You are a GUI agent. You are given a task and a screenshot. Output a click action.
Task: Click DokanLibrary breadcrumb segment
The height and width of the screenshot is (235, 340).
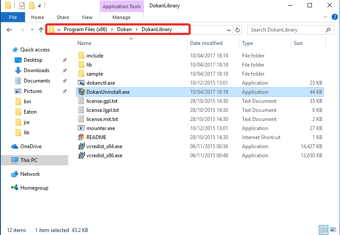(157, 29)
